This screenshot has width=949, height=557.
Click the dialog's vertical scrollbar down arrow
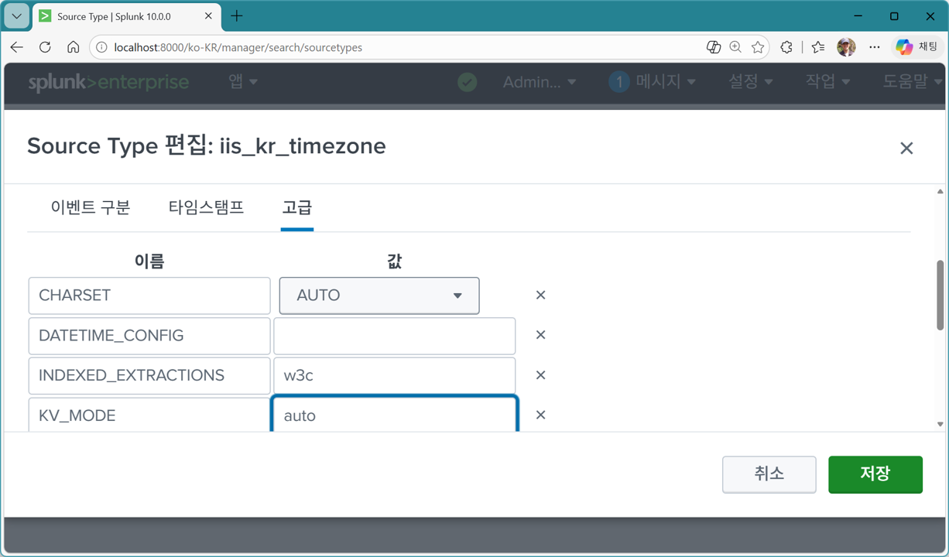click(x=940, y=424)
